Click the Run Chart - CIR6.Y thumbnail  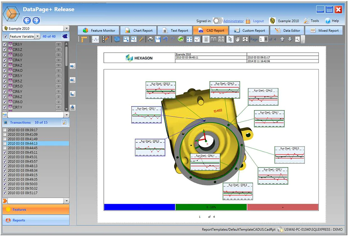point(205,162)
